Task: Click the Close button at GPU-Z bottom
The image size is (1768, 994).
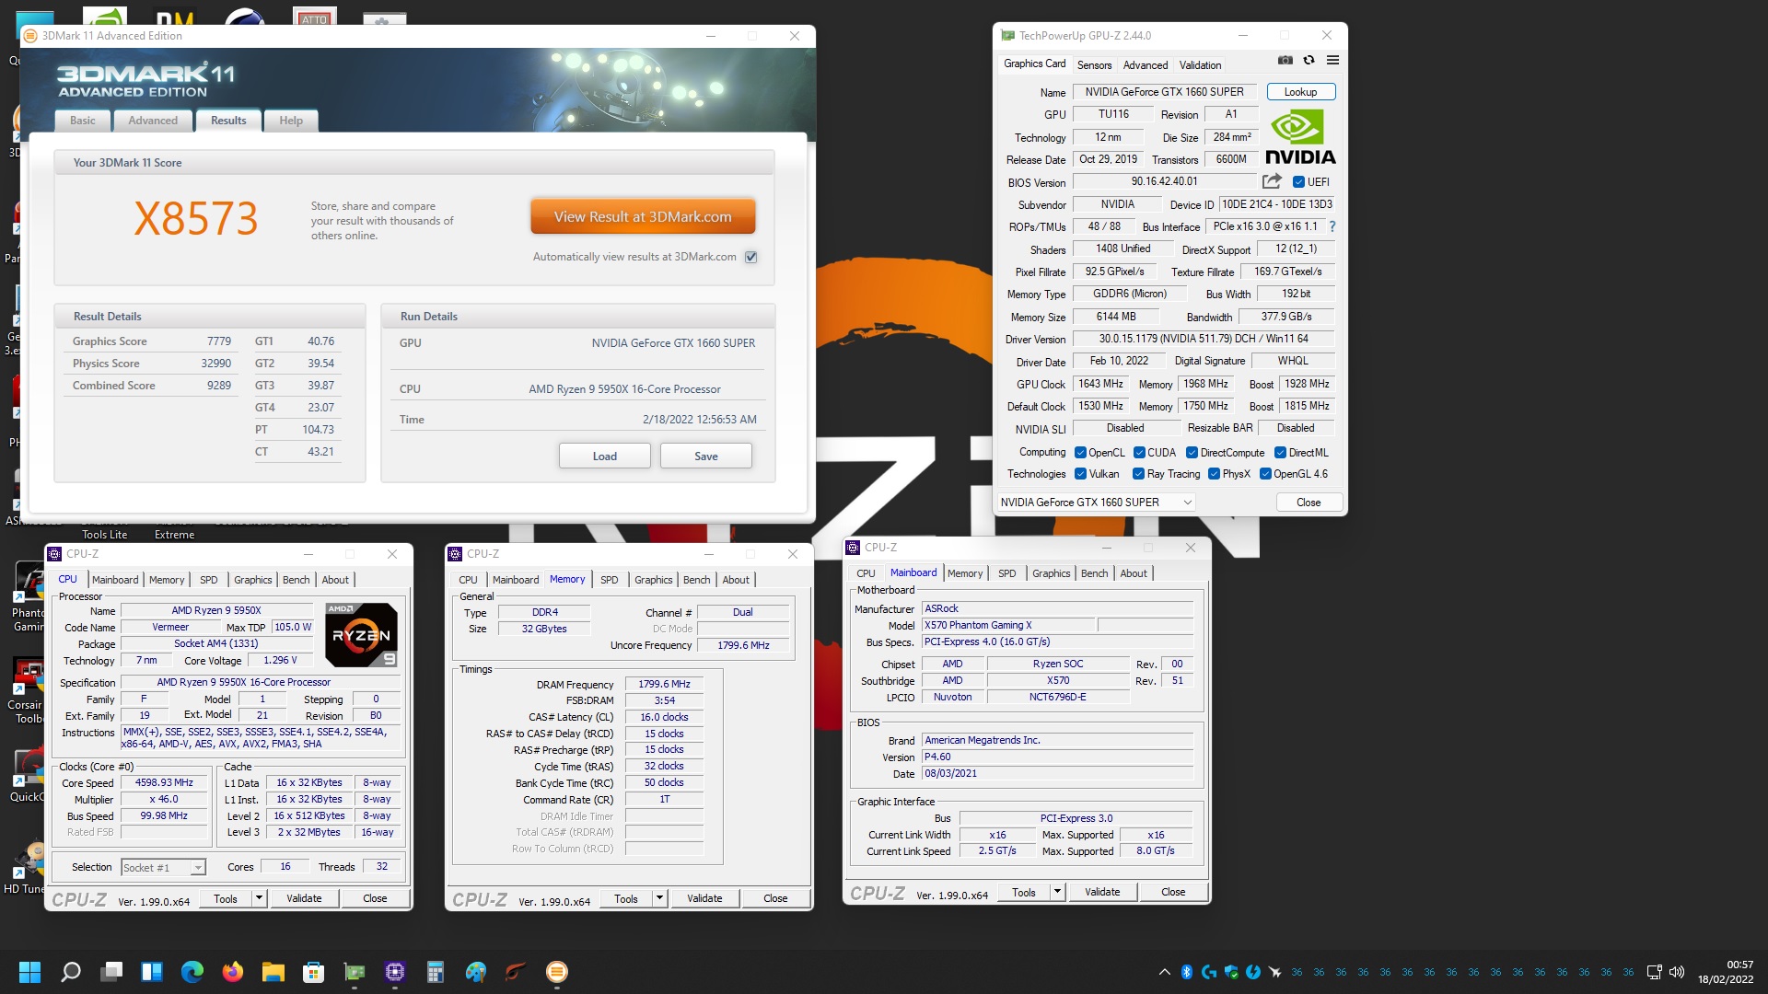Action: (1309, 503)
